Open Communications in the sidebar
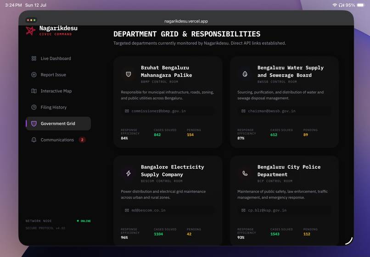Screen dimensions: 370x257 pyautogui.click(x=58, y=140)
